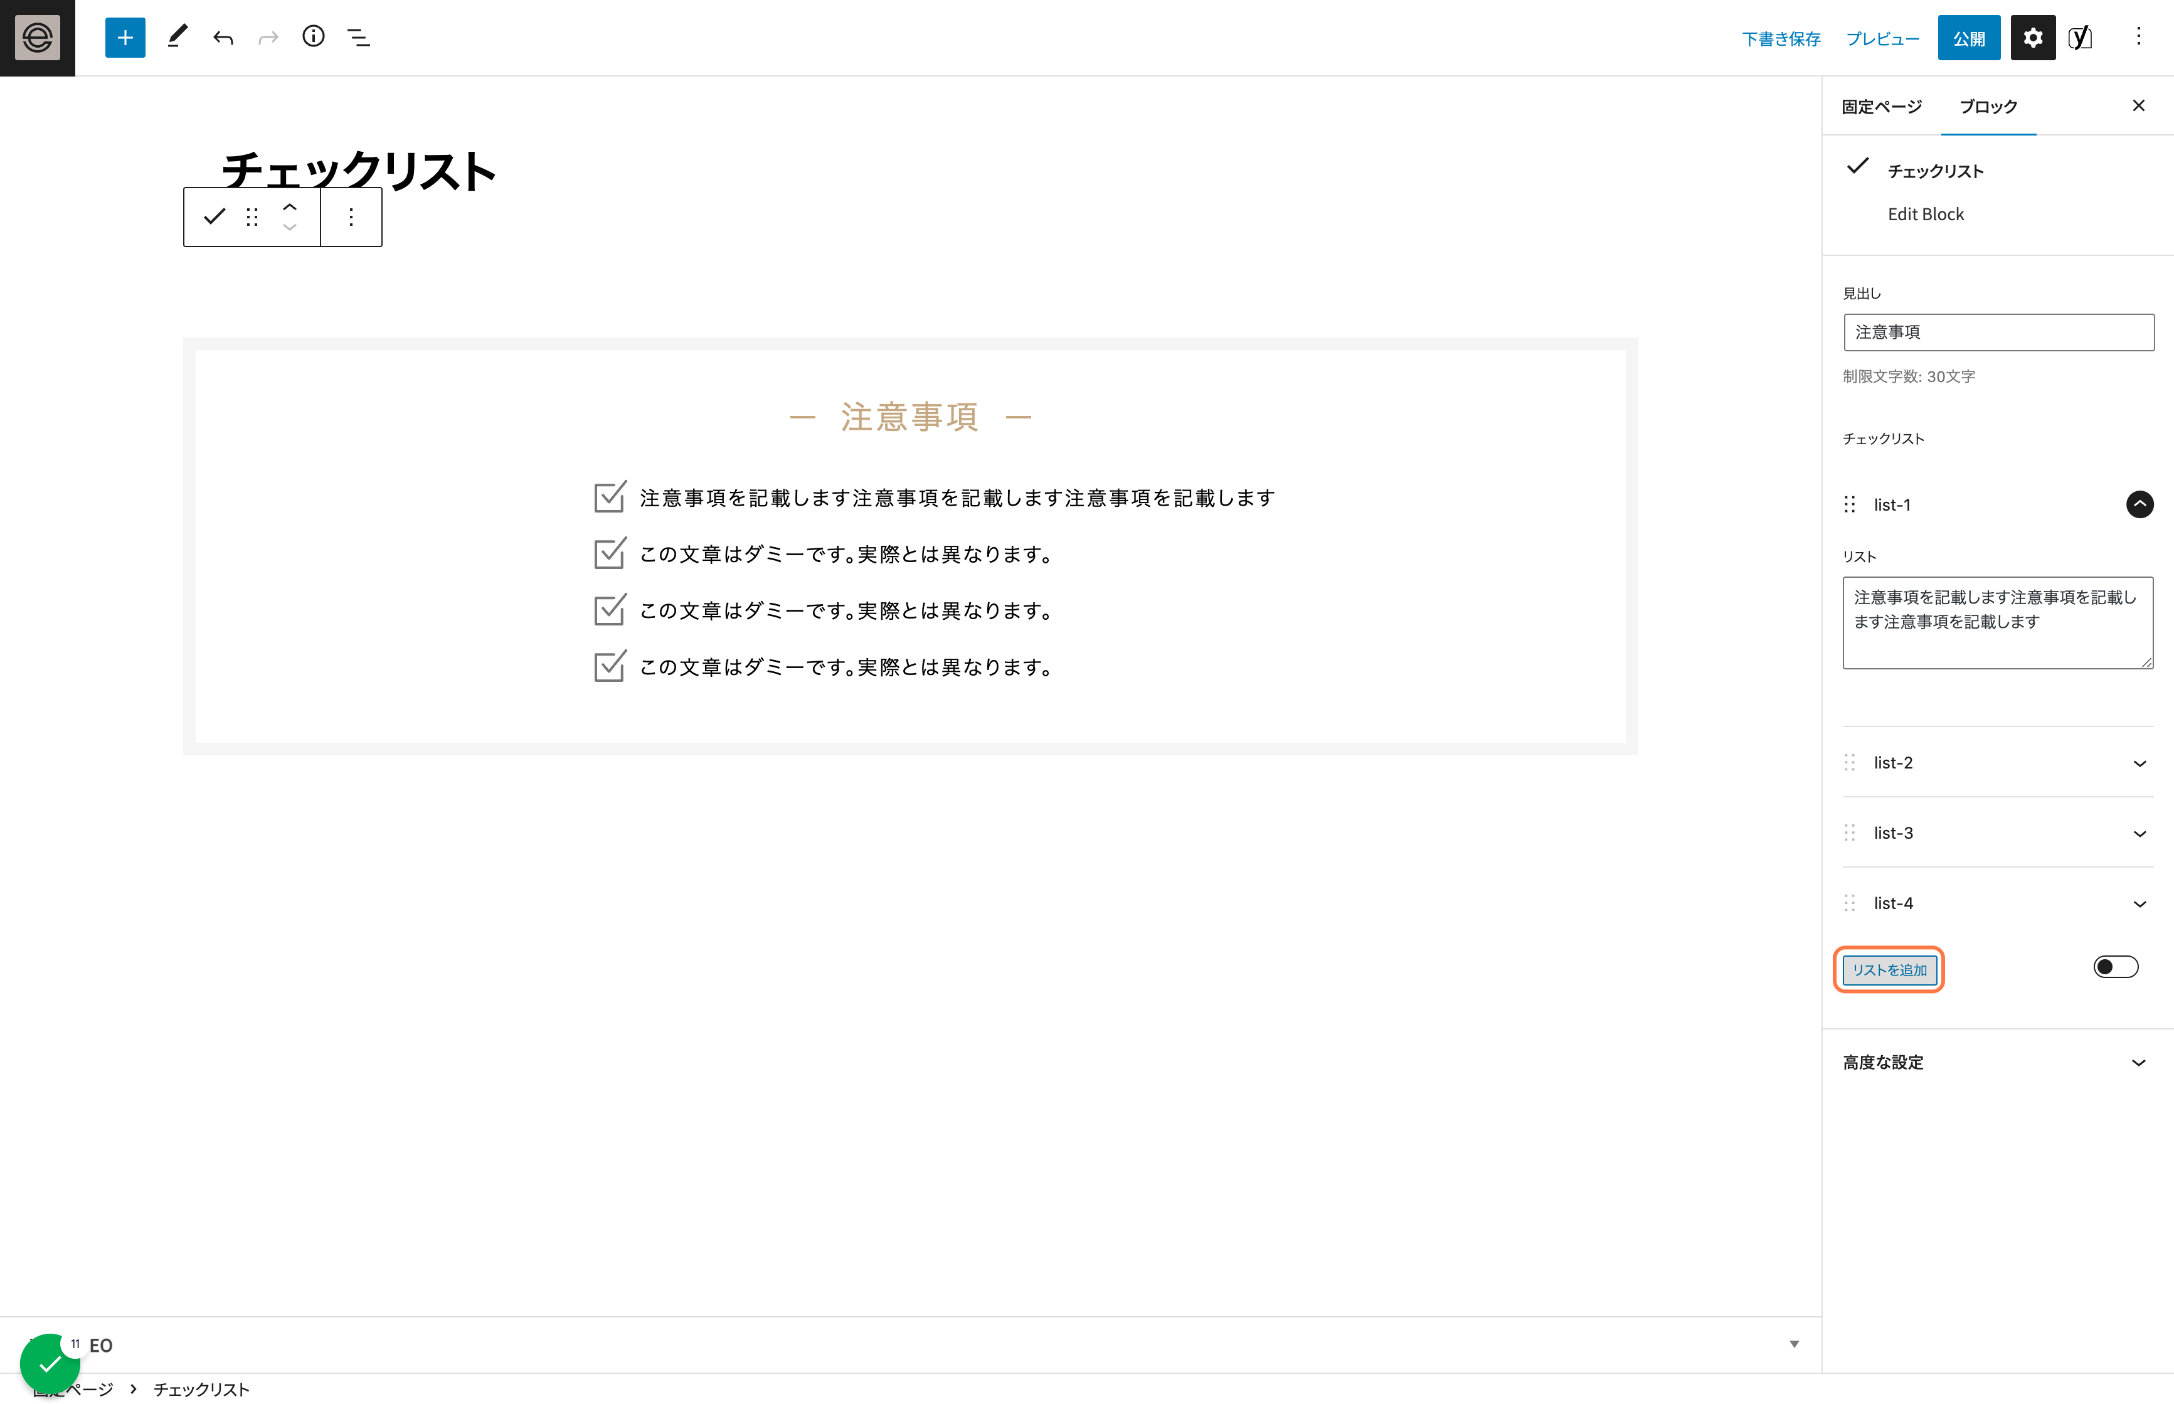This screenshot has height=1404, width=2174.
Task: Toggle the switch beside リストを追加
Action: [2116, 966]
